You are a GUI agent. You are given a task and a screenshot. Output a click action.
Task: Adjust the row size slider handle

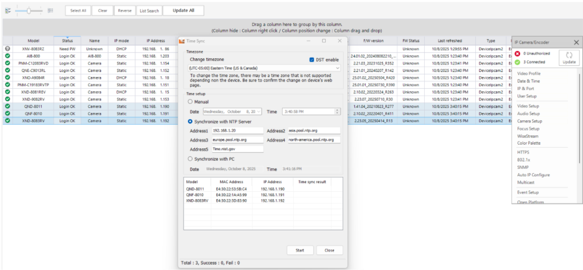pyautogui.click(x=29, y=11)
